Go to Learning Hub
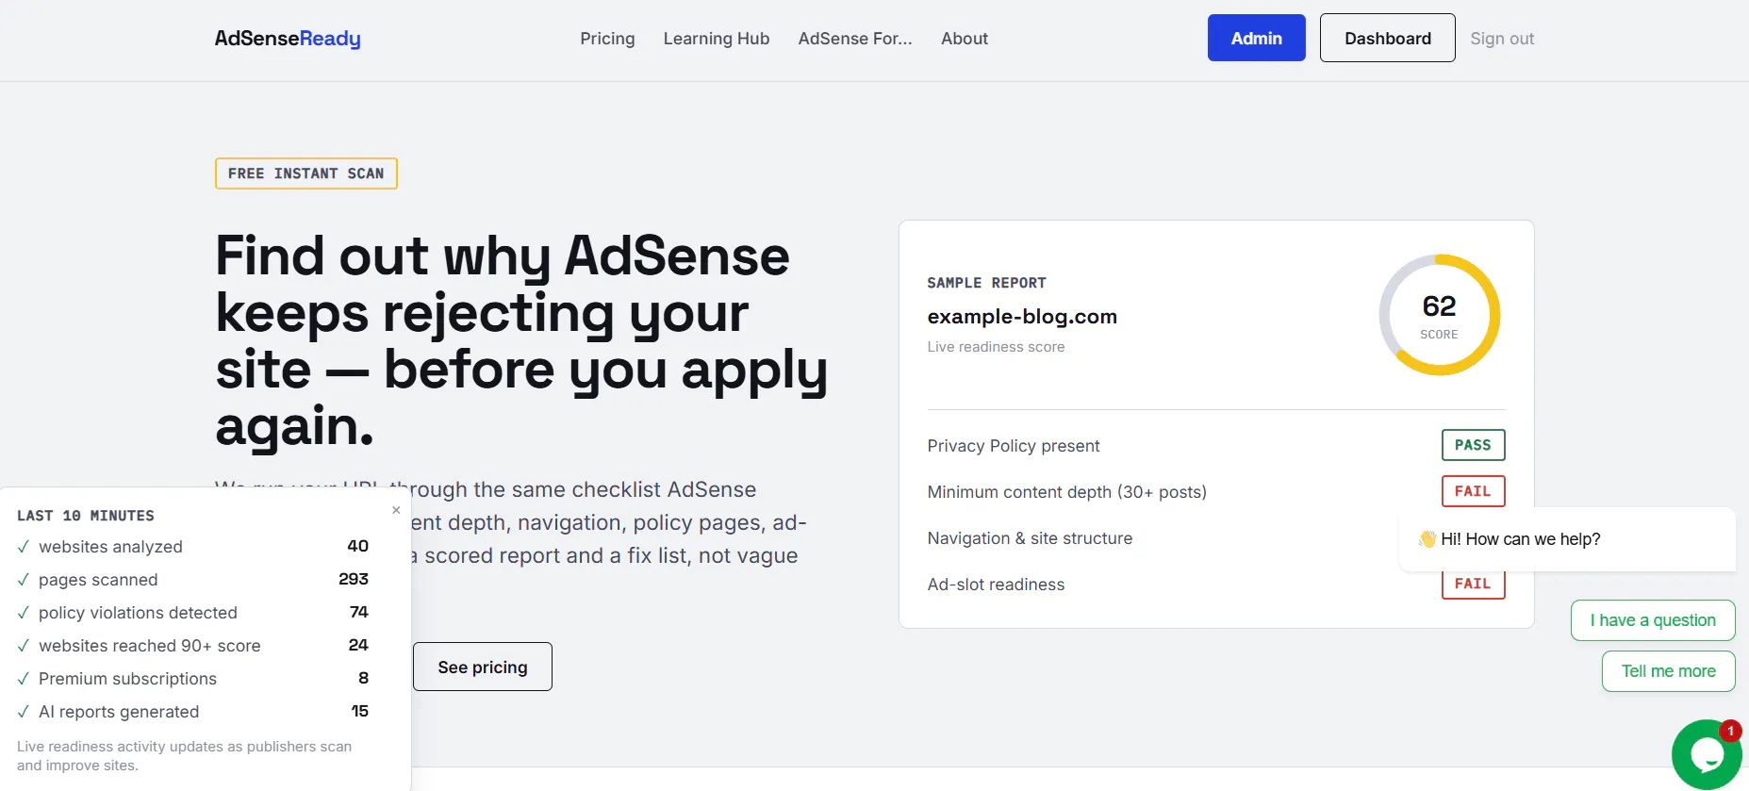Screen dimensions: 1749x791 [717, 39]
